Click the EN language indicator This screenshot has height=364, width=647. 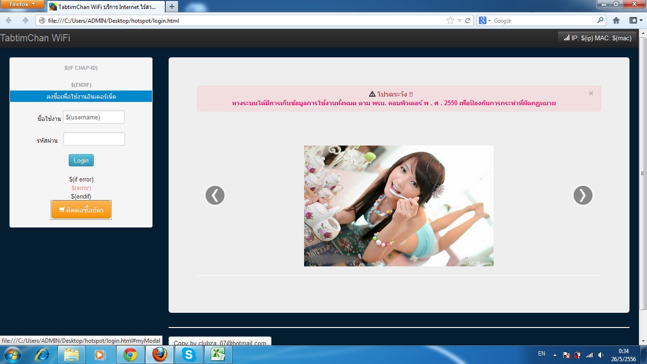tap(542, 354)
